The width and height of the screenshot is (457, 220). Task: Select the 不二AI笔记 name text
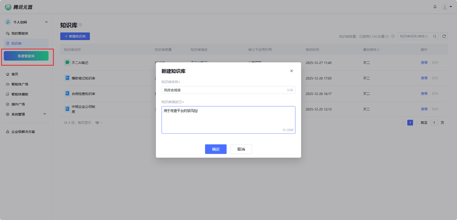pyautogui.click(x=80, y=63)
